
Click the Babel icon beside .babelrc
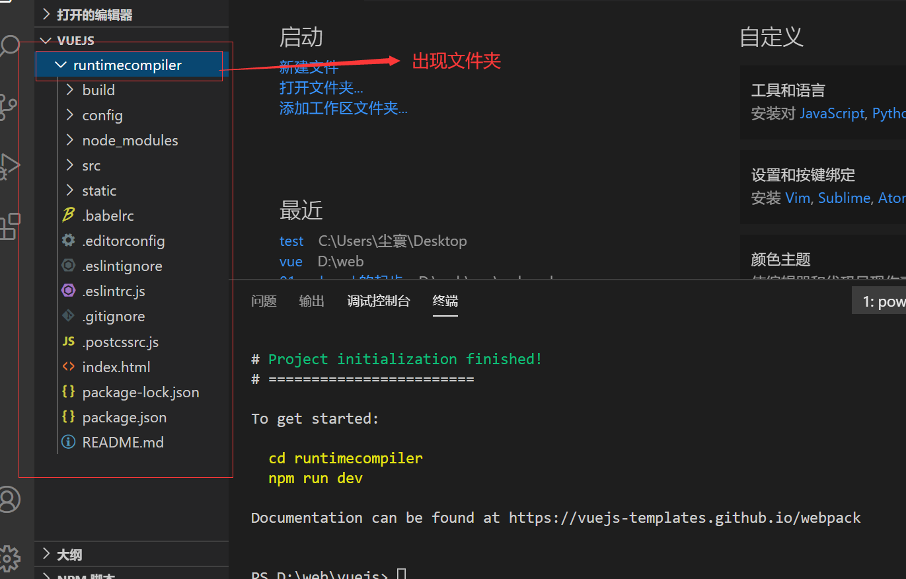click(x=68, y=215)
